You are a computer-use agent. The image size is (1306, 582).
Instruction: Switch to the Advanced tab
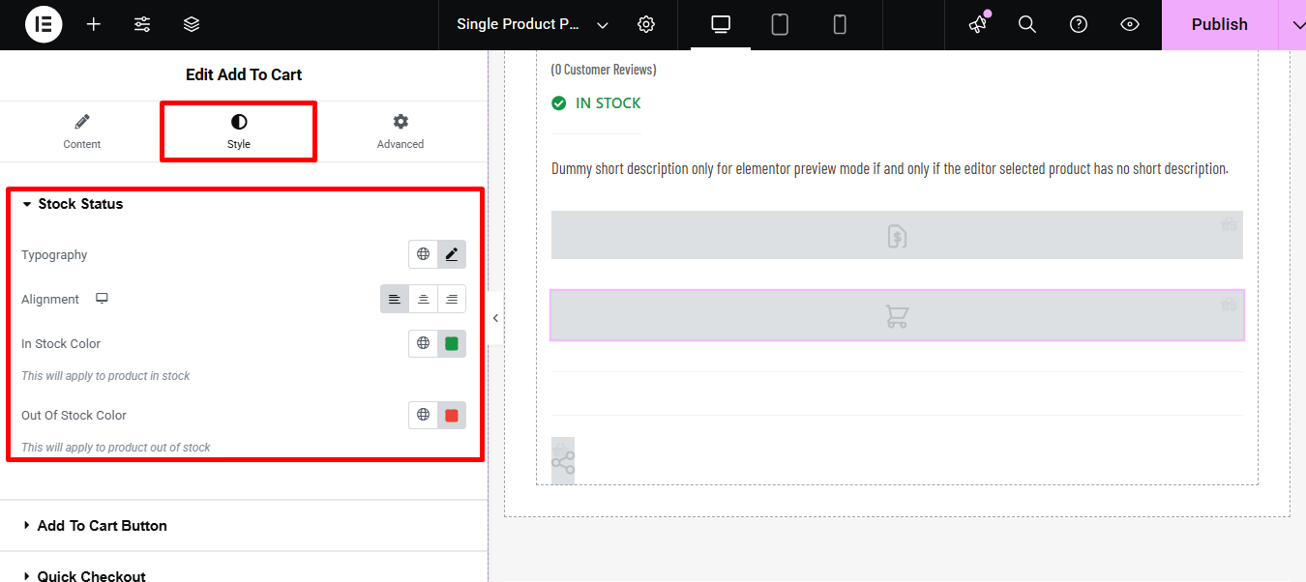[x=400, y=131]
